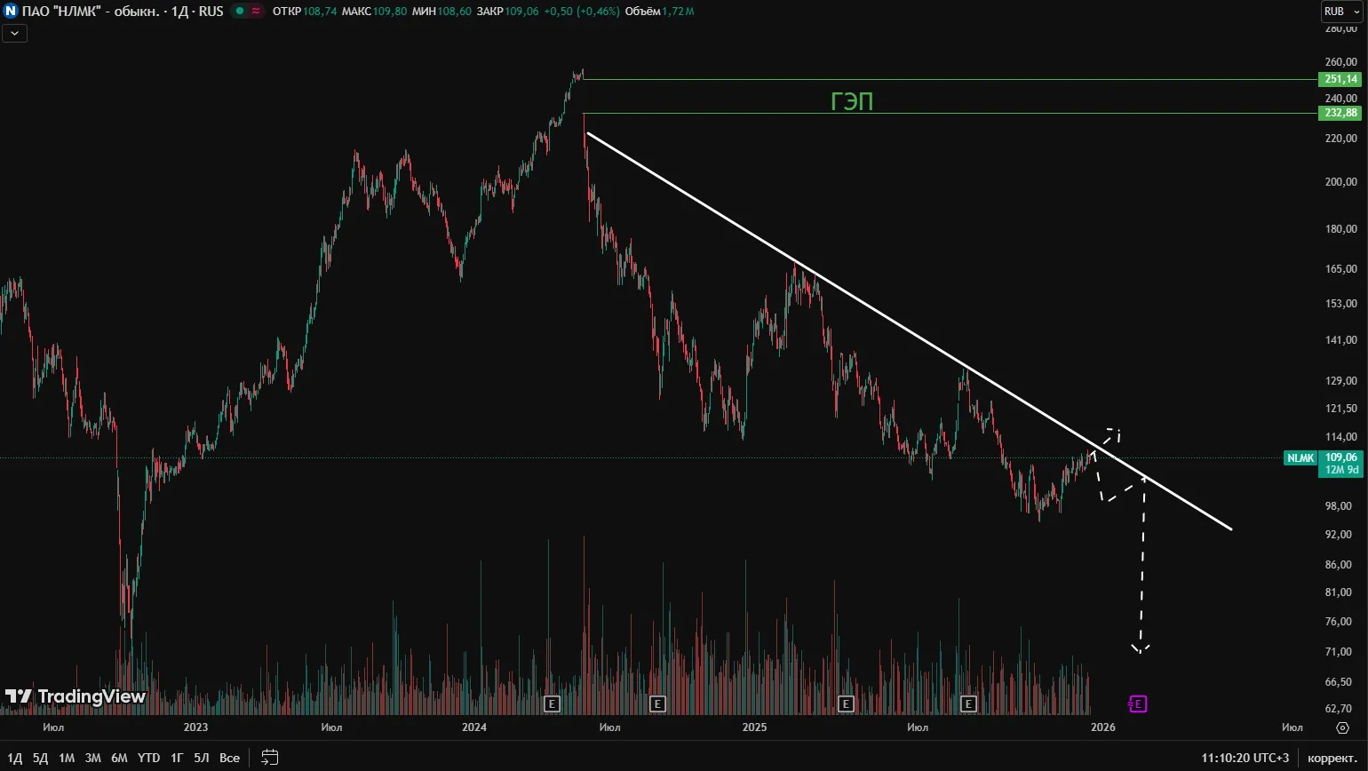Open the go-to-date calendar icon
Image resolution: width=1368 pixels, height=771 pixels.
(270, 758)
